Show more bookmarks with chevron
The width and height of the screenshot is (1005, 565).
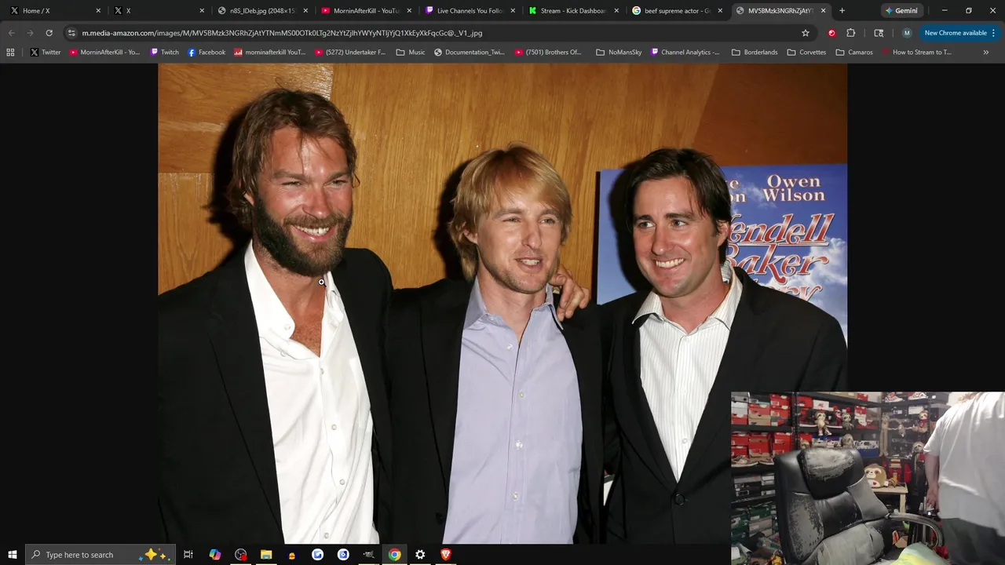tap(985, 53)
